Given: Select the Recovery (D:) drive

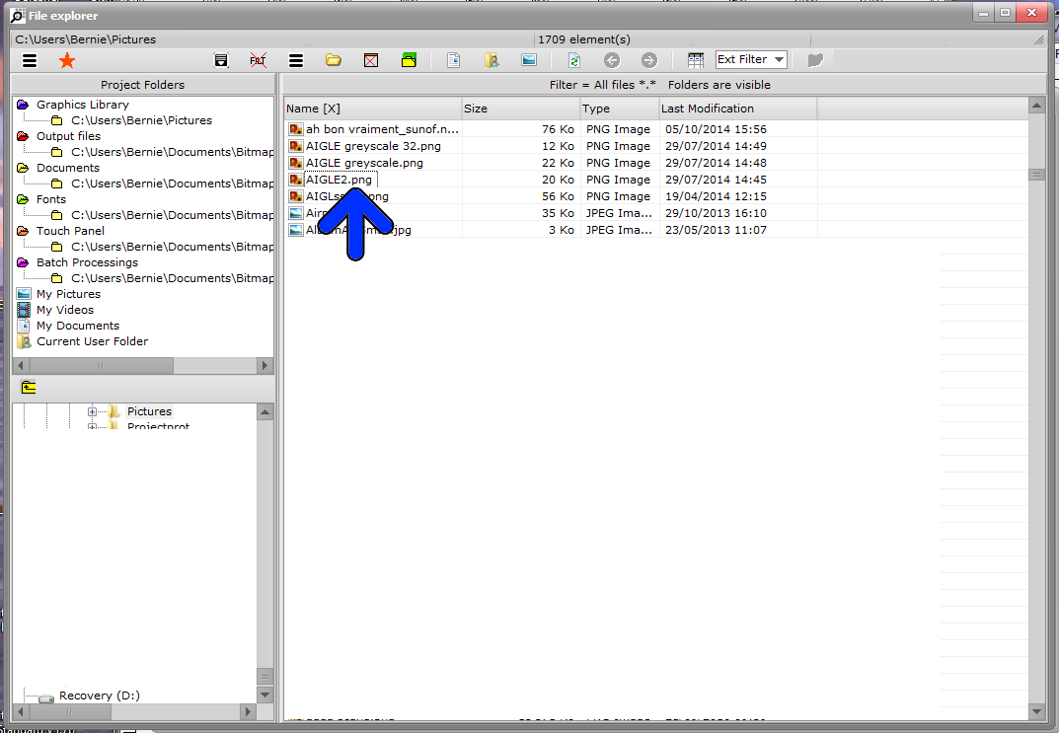Looking at the screenshot, I should (100, 696).
